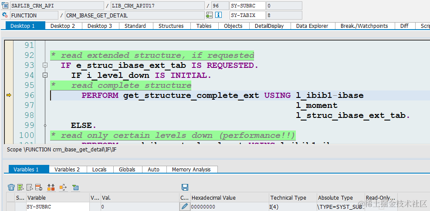Click the blue floppy disk save icon
This screenshot has width=430, height=211.
185,188
